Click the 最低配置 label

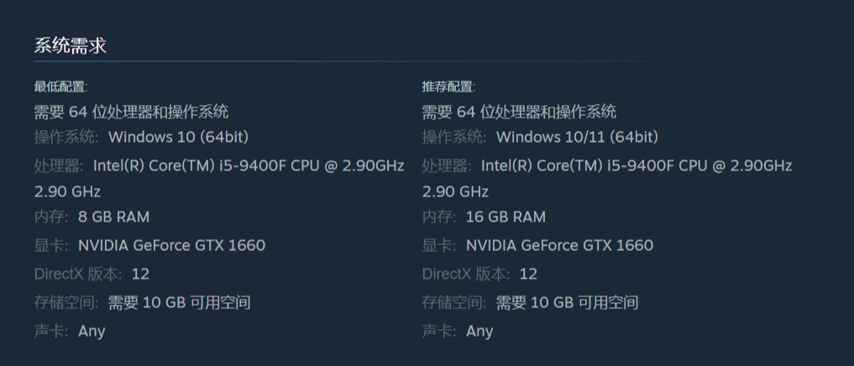point(60,86)
